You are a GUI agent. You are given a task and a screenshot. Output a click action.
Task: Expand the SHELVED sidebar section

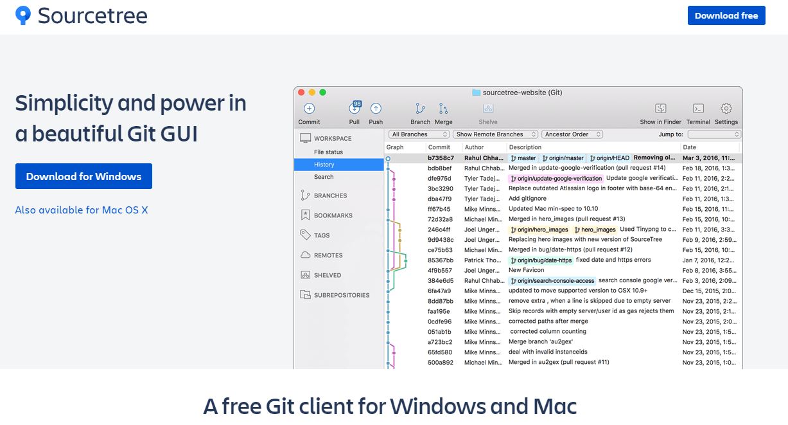coord(328,275)
